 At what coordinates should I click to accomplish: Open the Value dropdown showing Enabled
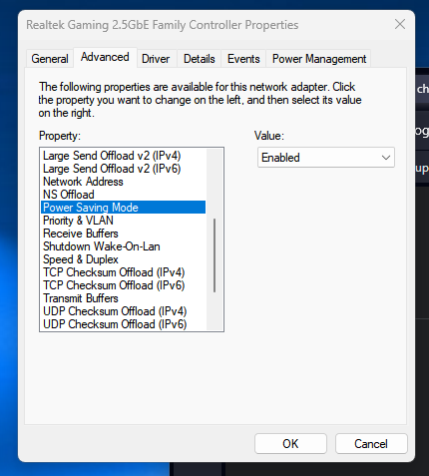[326, 158]
